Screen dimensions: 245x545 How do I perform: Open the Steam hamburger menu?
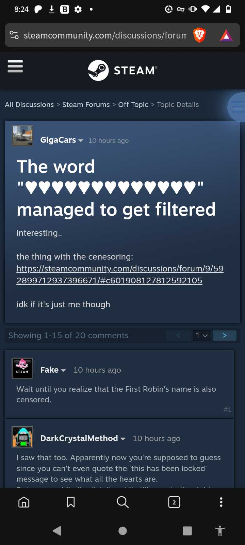tap(15, 66)
